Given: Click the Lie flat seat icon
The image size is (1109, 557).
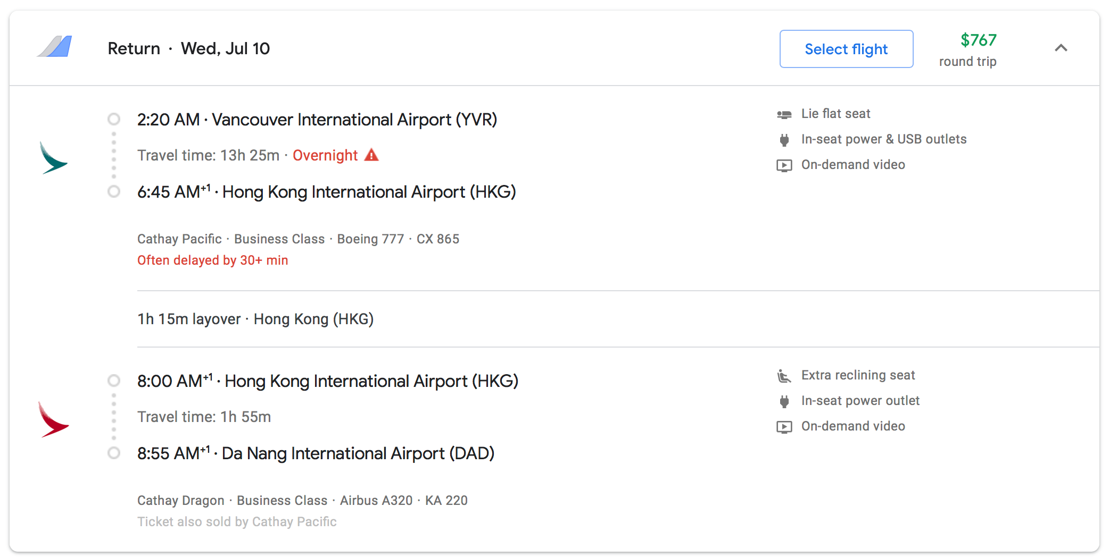Looking at the screenshot, I should 784,114.
